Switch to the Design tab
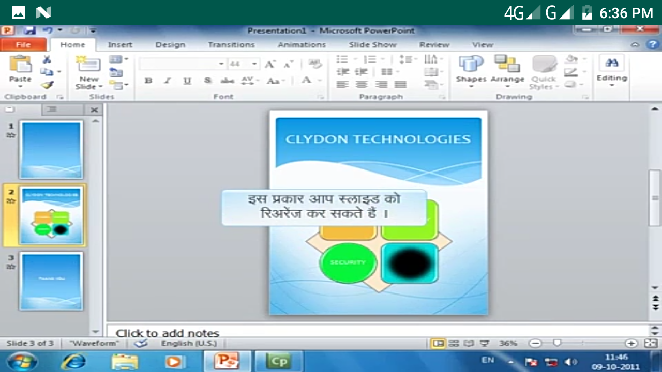Image resolution: width=662 pixels, height=372 pixels. 170,45
